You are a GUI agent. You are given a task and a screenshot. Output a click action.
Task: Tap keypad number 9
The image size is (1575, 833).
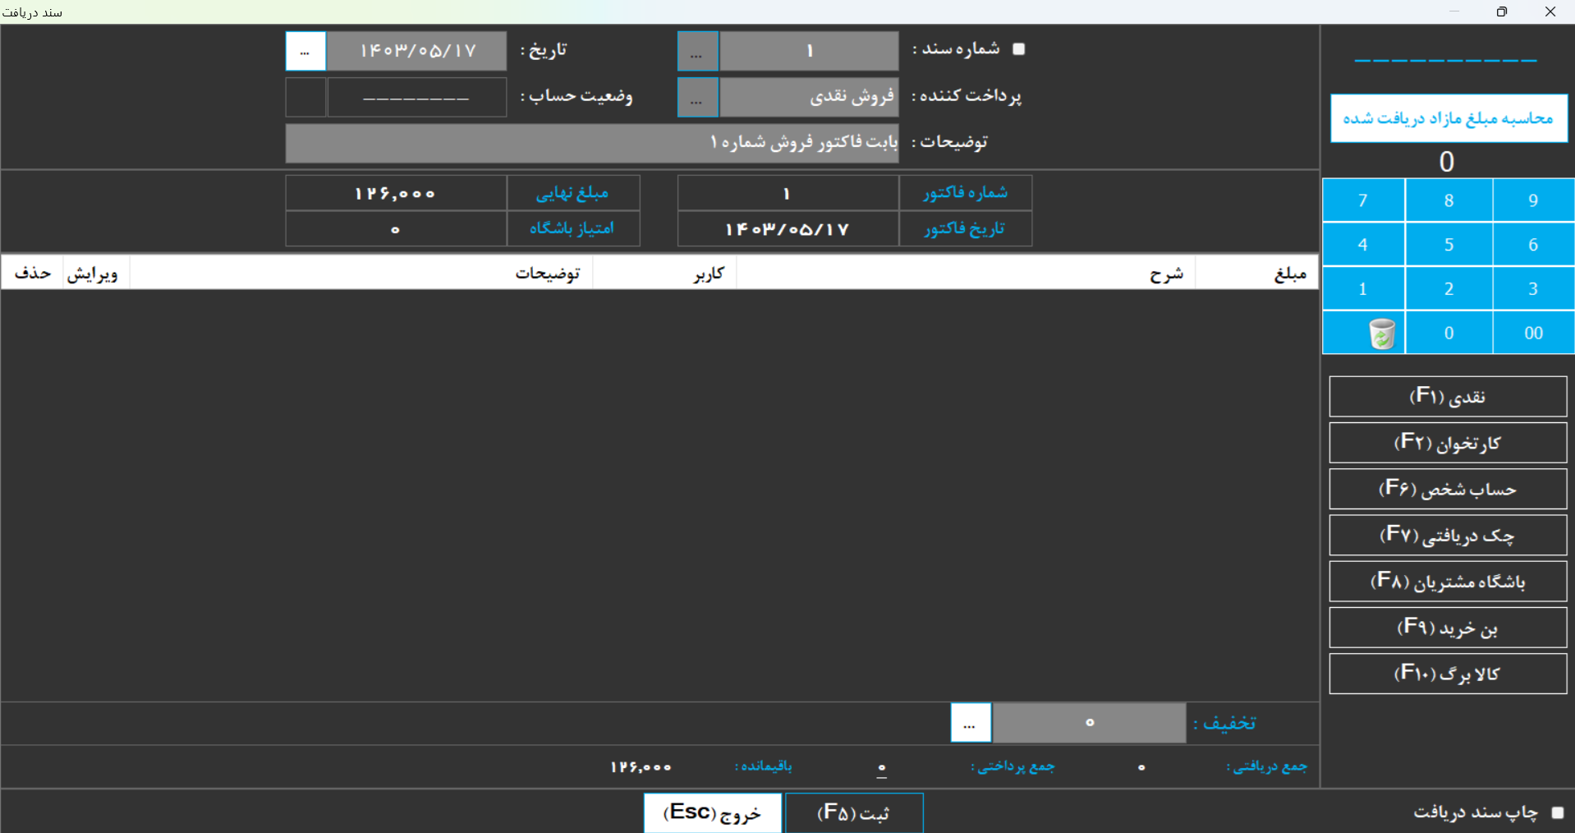point(1534,200)
